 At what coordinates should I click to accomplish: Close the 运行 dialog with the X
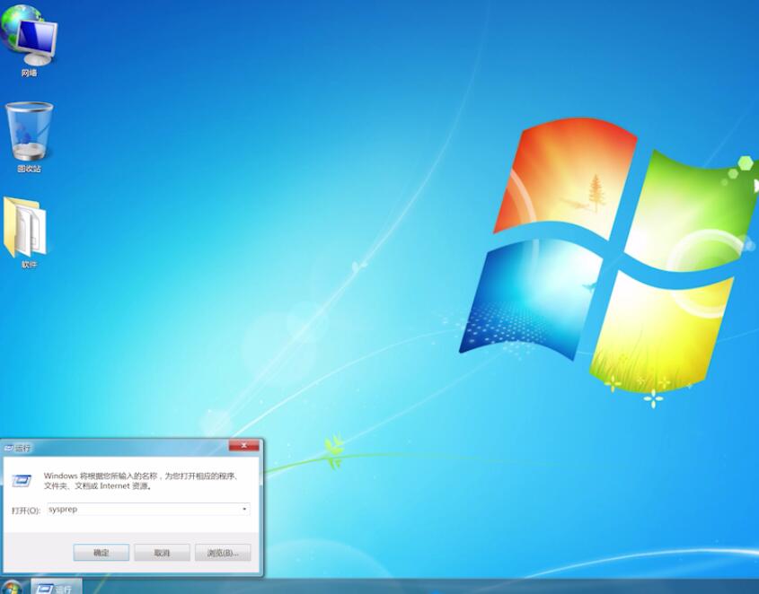244,445
